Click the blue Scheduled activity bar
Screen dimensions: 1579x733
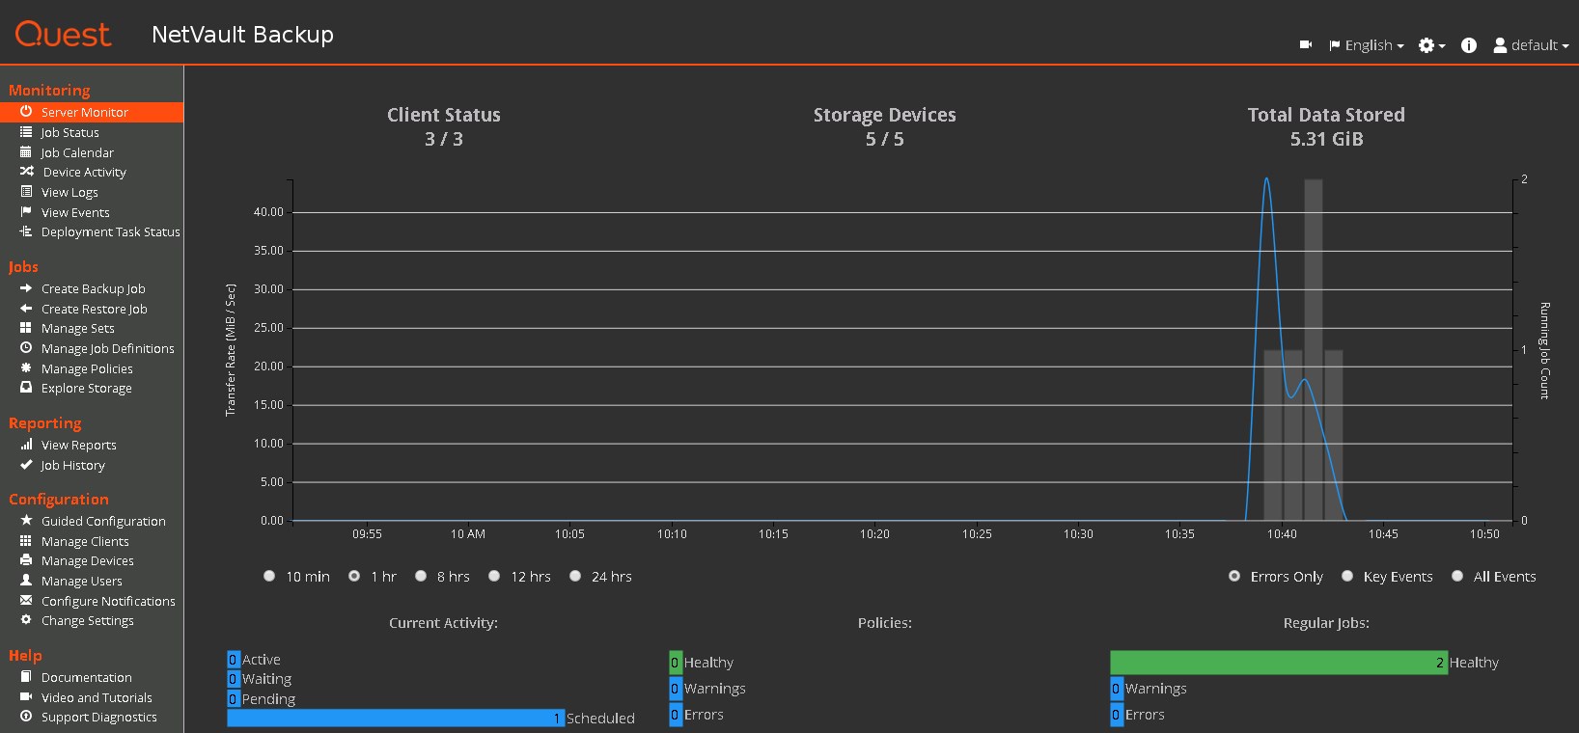pyautogui.click(x=395, y=719)
